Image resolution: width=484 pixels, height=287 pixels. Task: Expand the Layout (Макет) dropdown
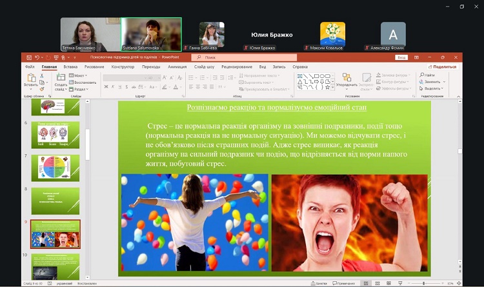[x=79, y=75]
